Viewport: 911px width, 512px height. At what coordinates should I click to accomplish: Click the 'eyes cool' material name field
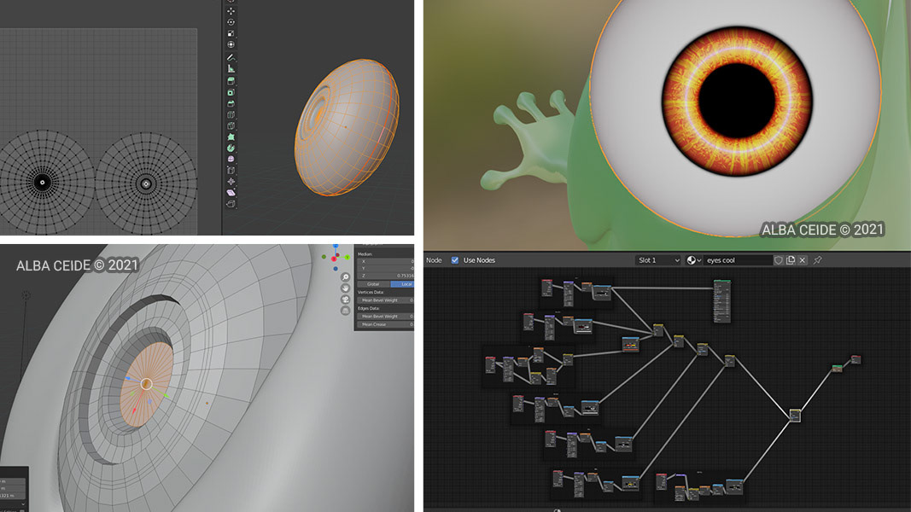pyautogui.click(x=738, y=260)
